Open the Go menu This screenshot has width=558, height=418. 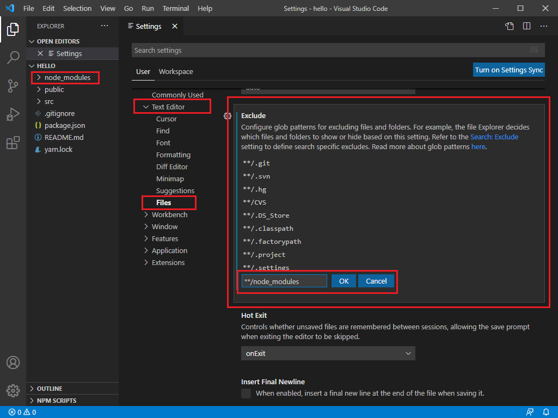click(128, 8)
